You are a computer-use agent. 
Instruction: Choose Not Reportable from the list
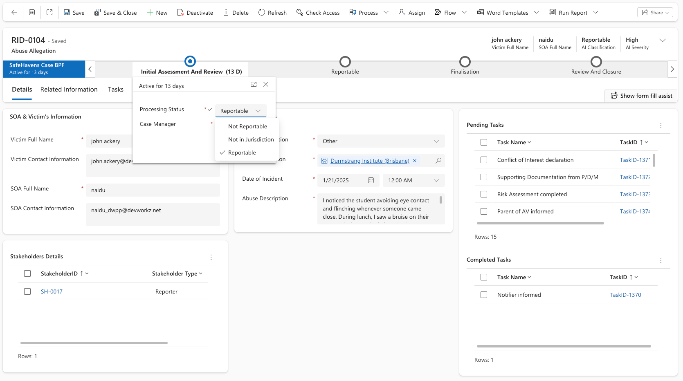(247, 126)
